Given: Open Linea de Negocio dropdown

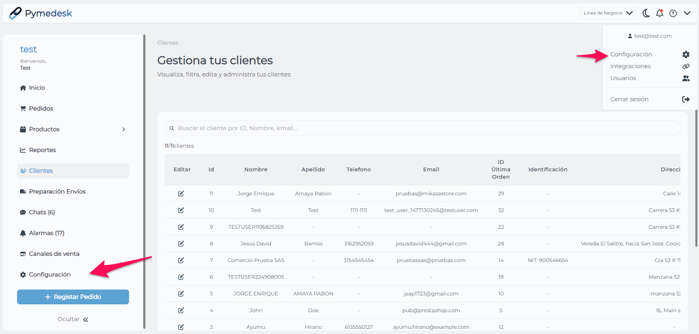Looking at the screenshot, I should click(x=608, y=13).
